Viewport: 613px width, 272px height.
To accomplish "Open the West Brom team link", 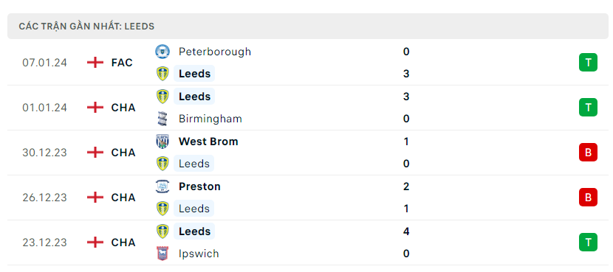I will tap(208, 142).
